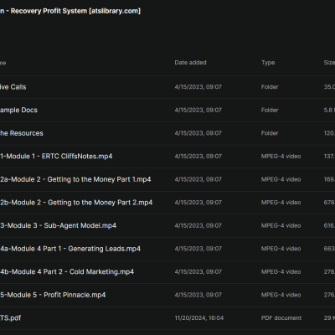Click date cell of Cold Marketing row
The width and height of the screenshot is (335, 335).
coord(198,271)
